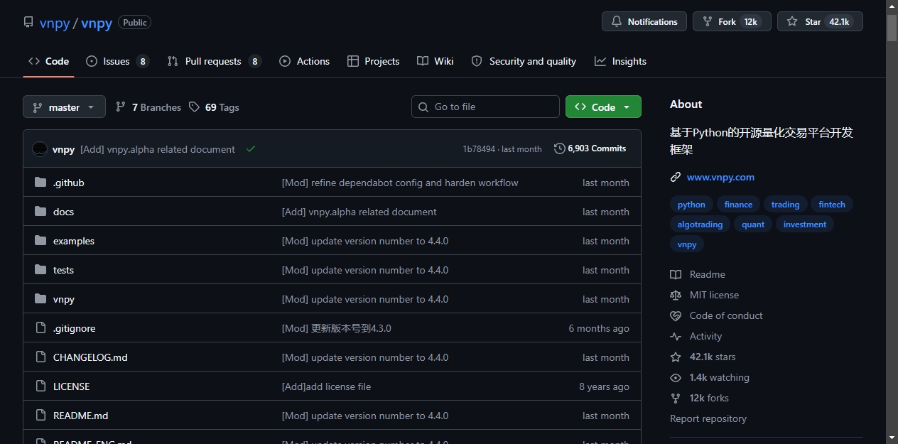Viewport: 898px width, 444px height.
Task: Click the folder icon beside vnpy directory
Action: tap(40, 299)
